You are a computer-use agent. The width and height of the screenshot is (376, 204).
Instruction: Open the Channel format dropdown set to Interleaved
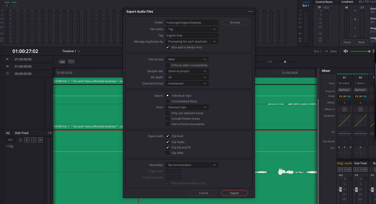pyautogui.click(x=187, y=84)
